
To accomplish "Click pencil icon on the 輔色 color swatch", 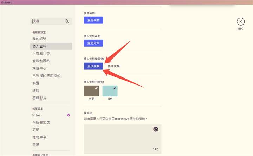I will 115,88.
